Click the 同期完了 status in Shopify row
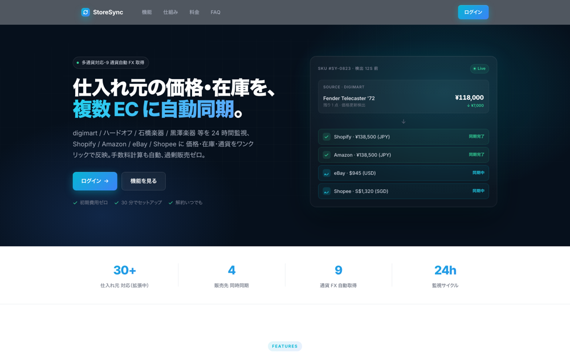Image resolution: width=570 pixels, height=356 pixels. coord(477,137)
